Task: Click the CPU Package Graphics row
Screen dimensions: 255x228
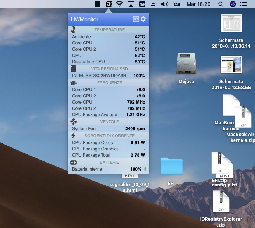Action: point(109,149)
